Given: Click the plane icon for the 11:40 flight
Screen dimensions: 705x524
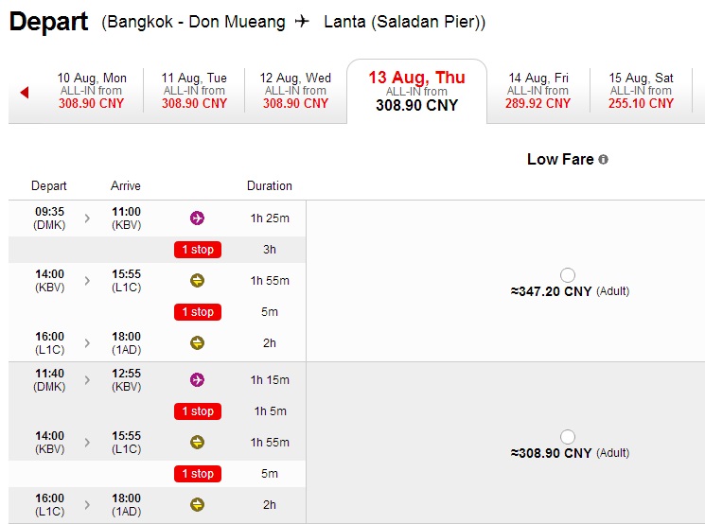Looking at the screenshot, I should coord(197,379).
